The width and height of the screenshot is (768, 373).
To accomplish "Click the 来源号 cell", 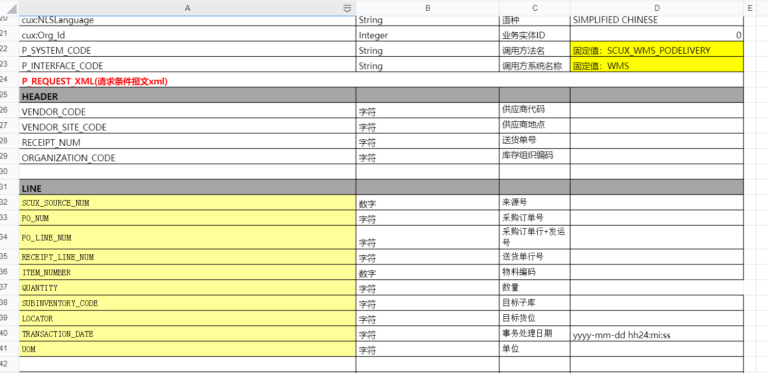I will (535, 203).
